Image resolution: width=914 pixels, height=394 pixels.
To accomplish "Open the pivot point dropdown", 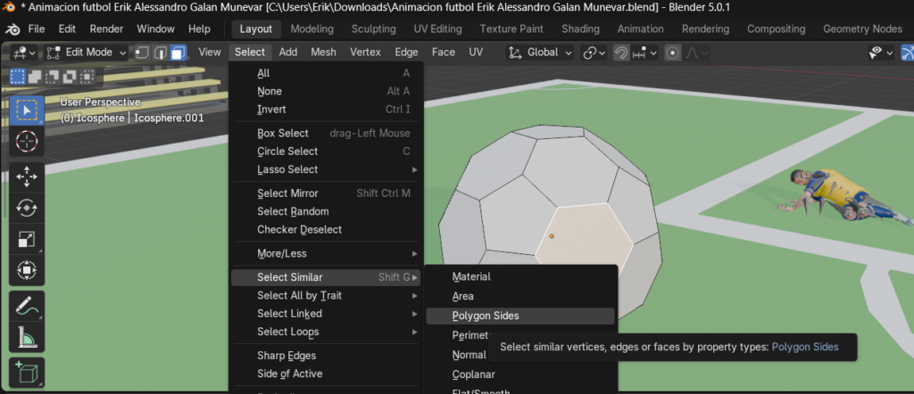I will [594, 53].
